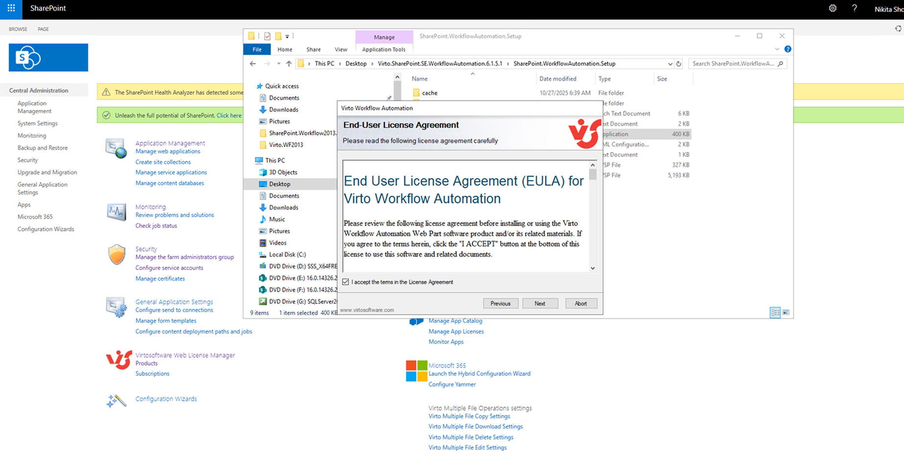Uncheck the license agreement acceptance checkbox

pos(346,282)
